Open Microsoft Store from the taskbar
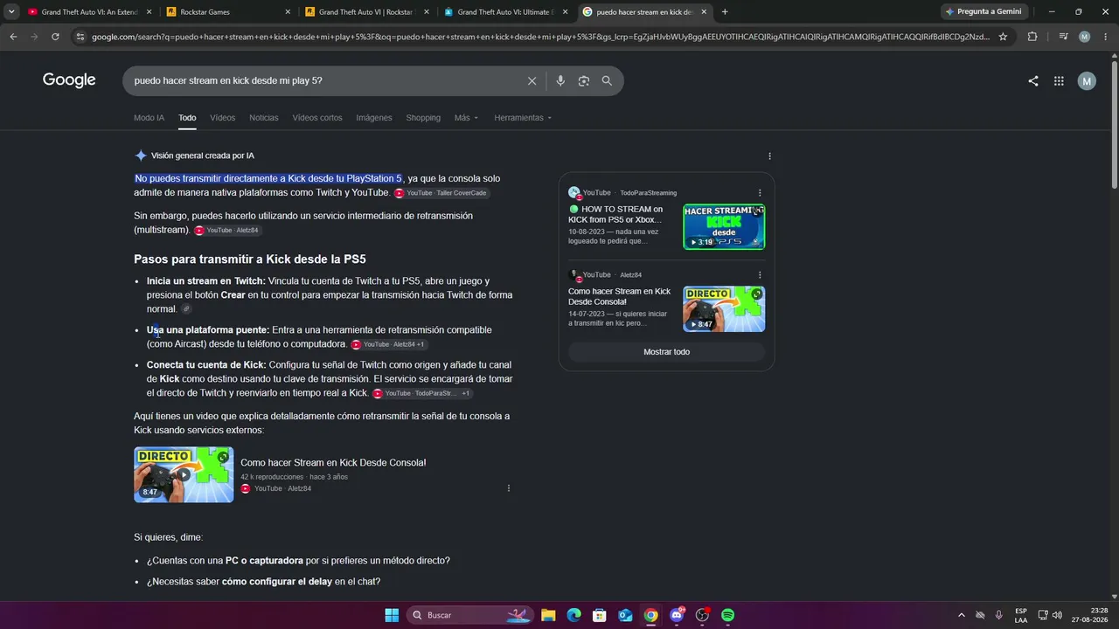The width and height of the screenshot is (1119, 629). point(599,615)
